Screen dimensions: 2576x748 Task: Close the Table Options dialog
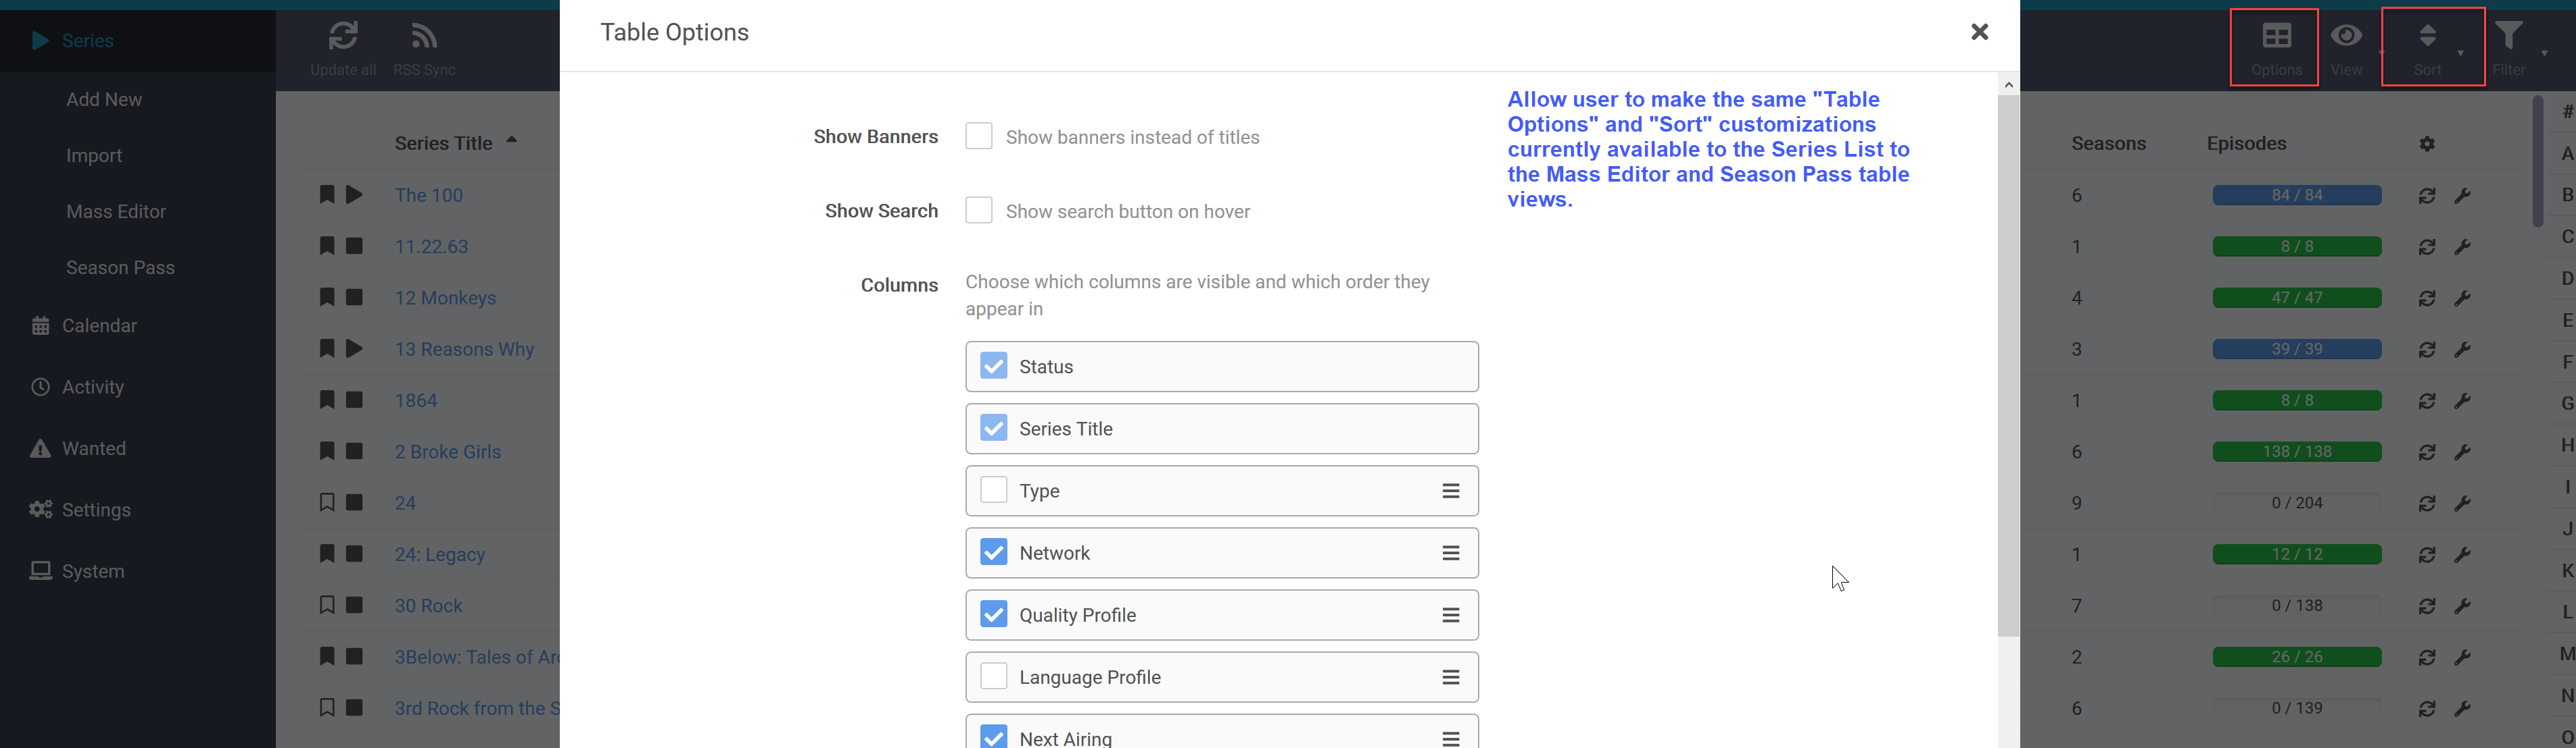pos(1979,32)
